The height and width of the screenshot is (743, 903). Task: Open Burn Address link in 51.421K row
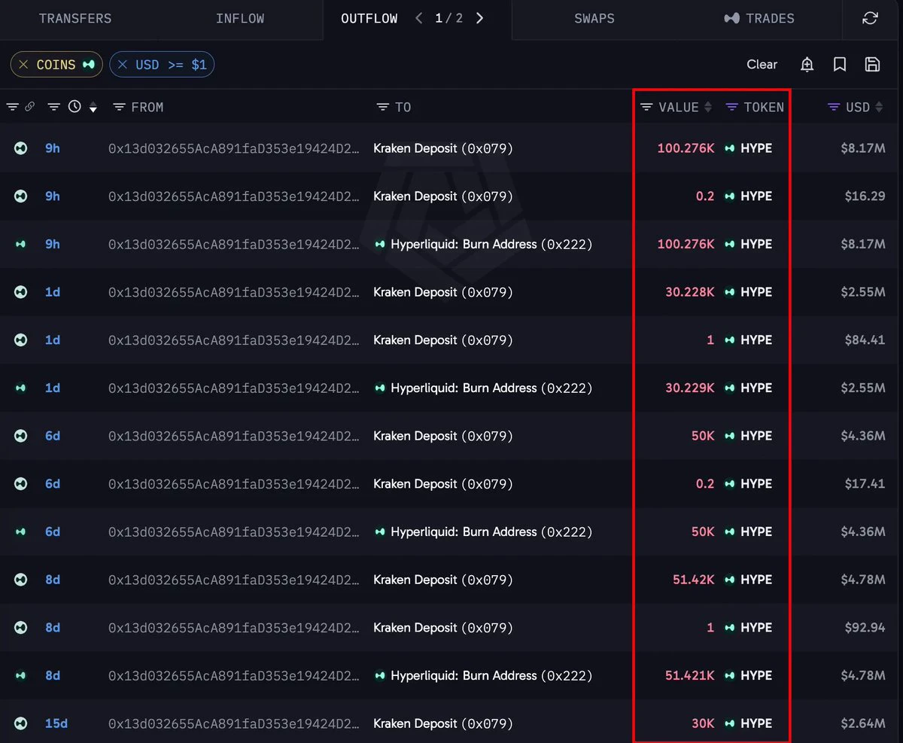pos(491,676)
